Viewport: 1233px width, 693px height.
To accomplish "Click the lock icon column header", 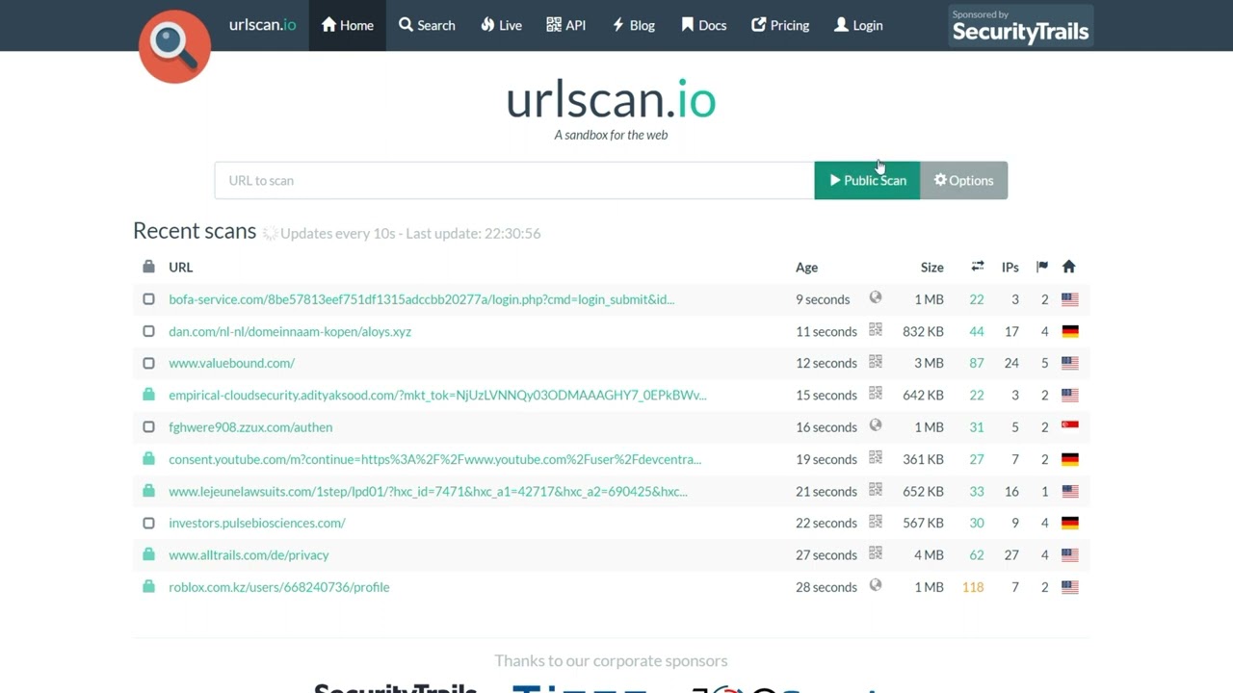I will click(148, 267).
